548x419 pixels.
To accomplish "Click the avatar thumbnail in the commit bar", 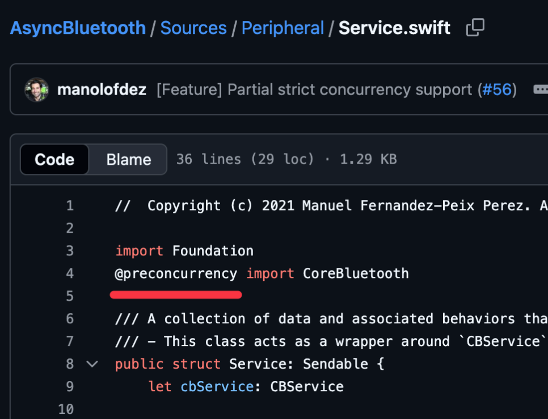I will (36, 89).
